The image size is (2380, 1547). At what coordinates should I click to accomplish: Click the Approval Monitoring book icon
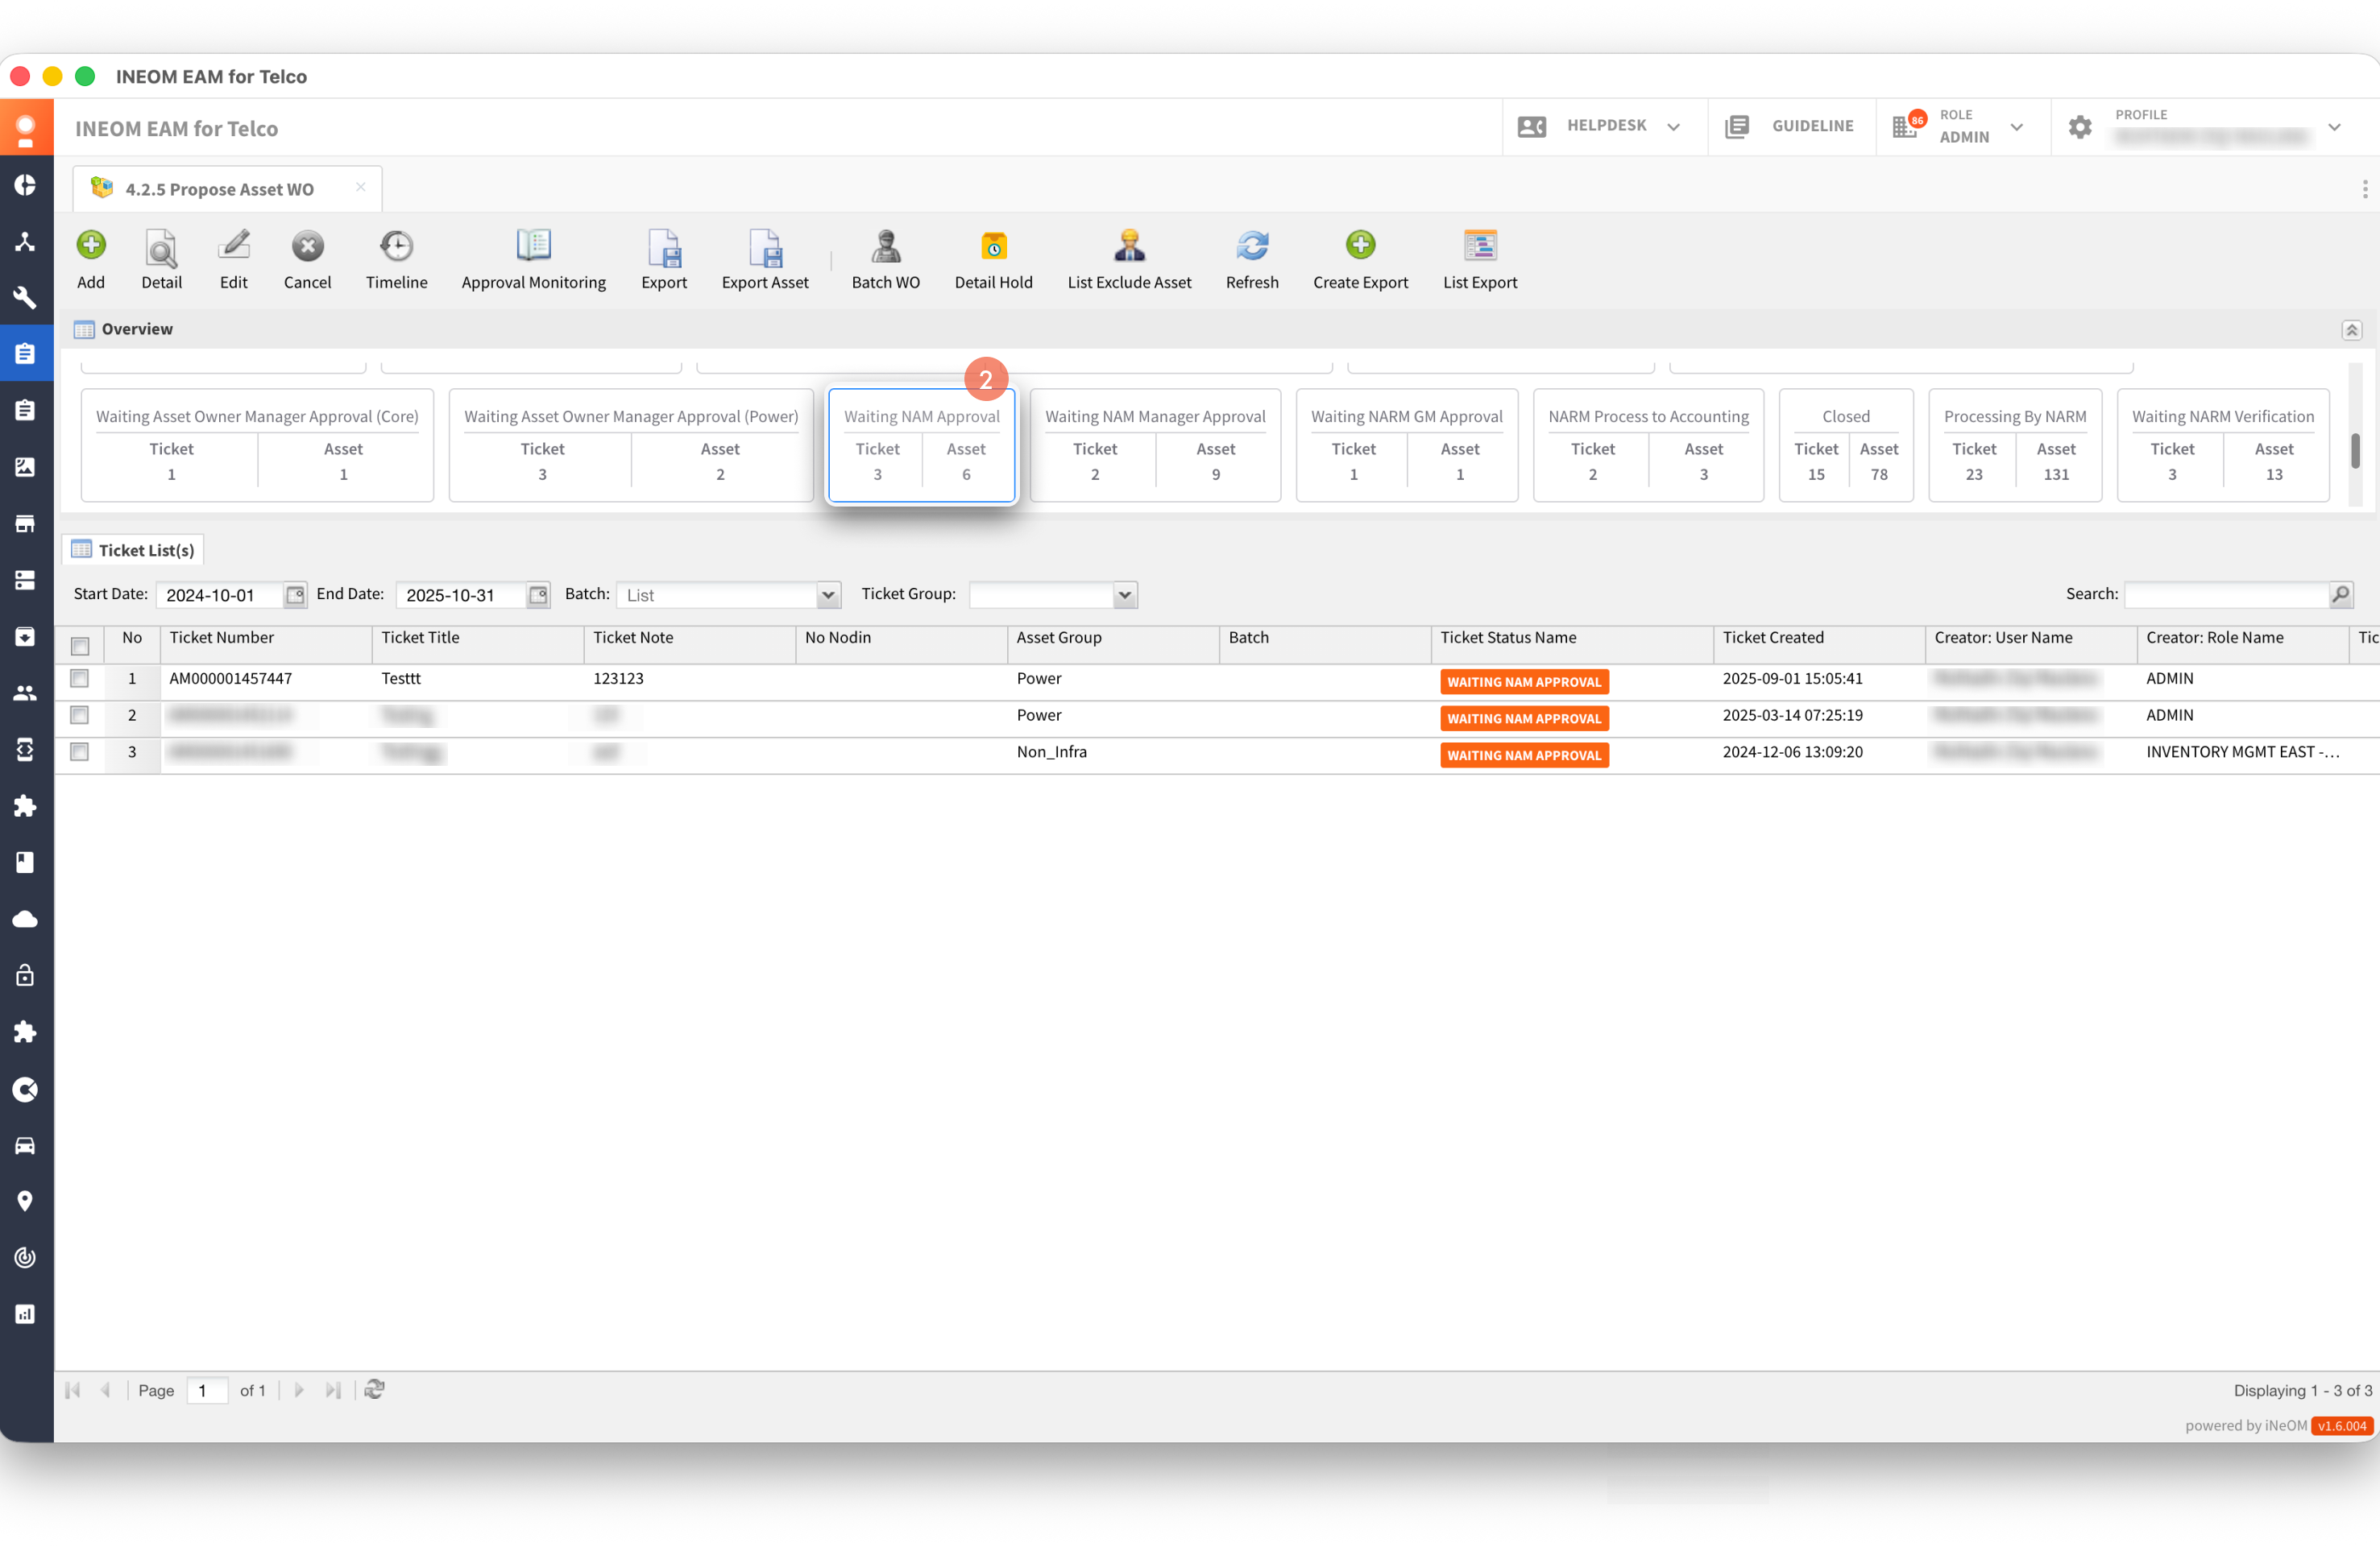(x=533, y=246)
